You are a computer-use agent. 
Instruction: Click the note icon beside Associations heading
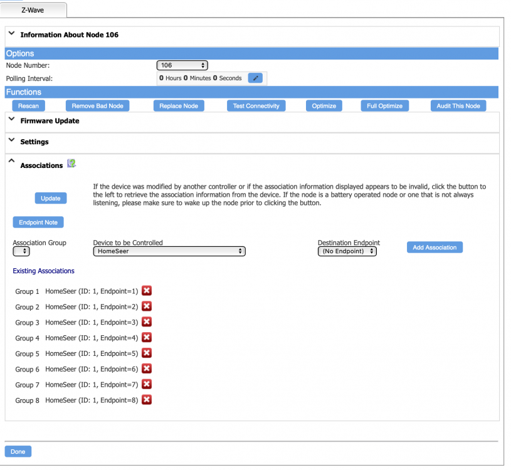tap(71, 164)
